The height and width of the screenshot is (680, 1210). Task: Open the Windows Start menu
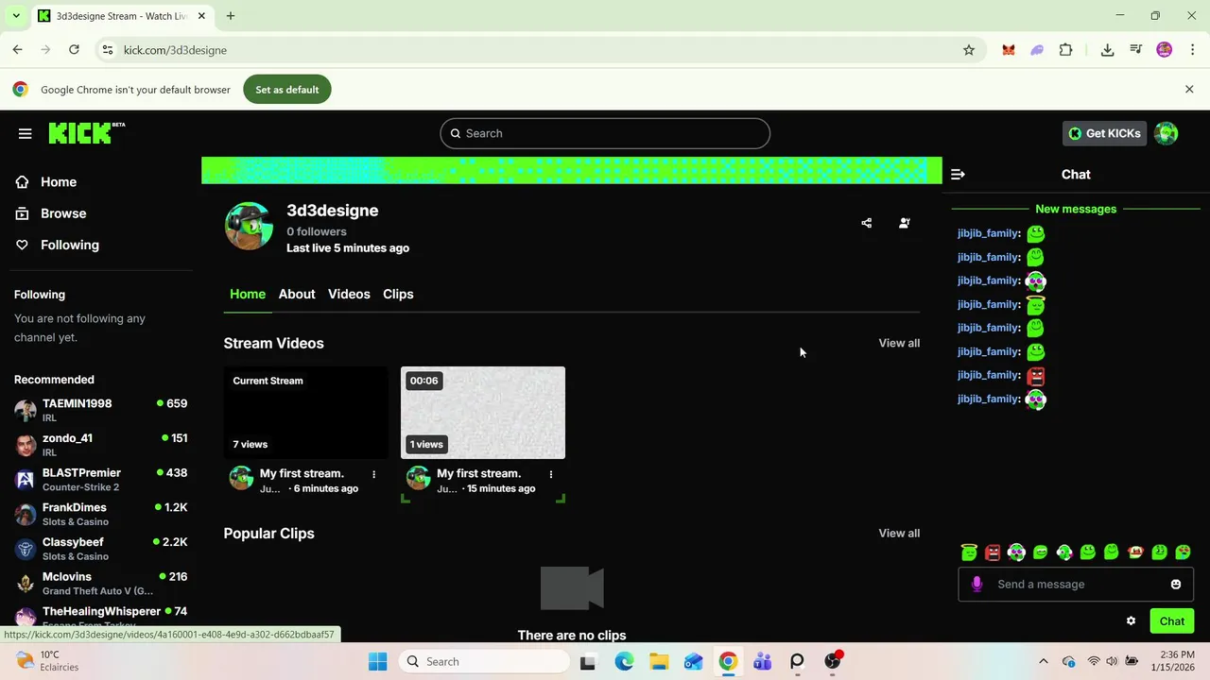(x=377, y=661)
